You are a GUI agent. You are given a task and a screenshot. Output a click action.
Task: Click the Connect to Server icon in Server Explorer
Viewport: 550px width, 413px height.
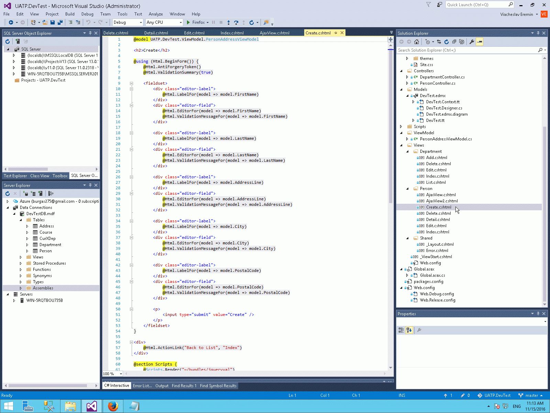[x=33, y=193]
